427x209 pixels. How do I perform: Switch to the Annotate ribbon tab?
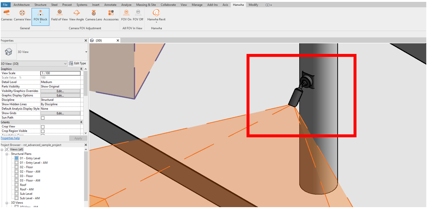[110, 5]
